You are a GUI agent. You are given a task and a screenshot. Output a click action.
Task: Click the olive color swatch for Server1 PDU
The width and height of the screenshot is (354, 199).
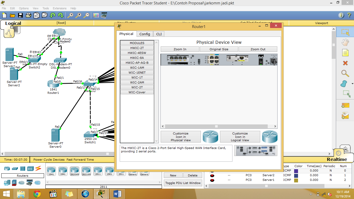point(296,180)
